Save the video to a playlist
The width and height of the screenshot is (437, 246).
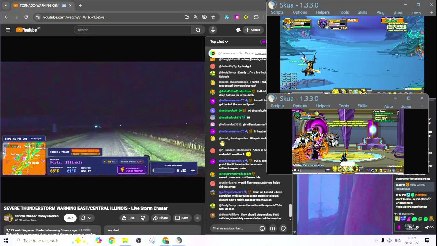(x=182, y=218)
